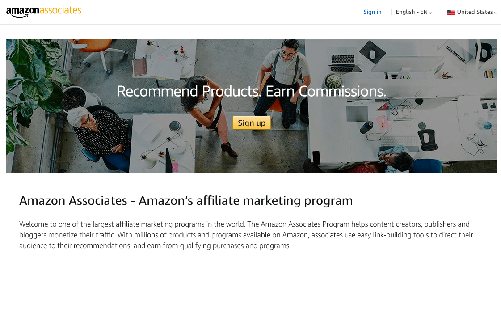Open the English - EN language dropdown

coord(414,12)
